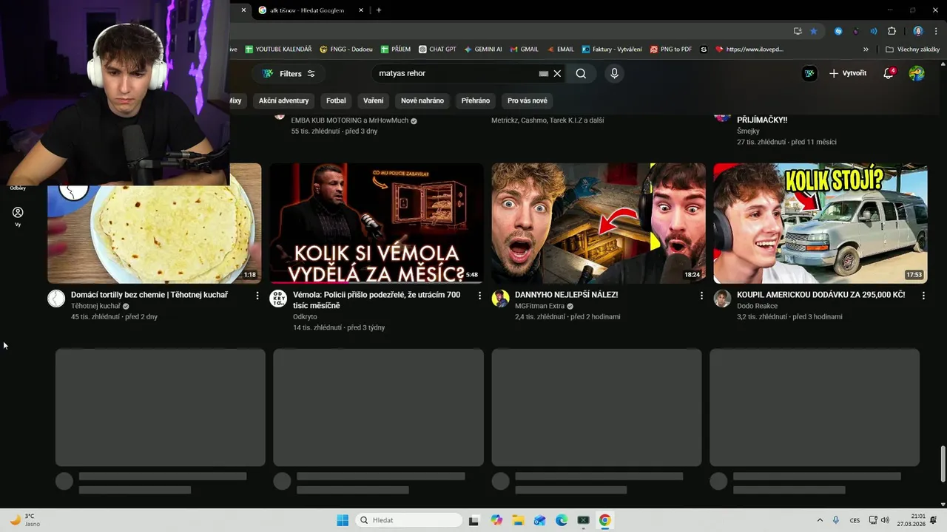The height and width of the screenshot is (532, 947).
Task: Bookmark this page with the star icon
Action: click(x=814, y=31)
